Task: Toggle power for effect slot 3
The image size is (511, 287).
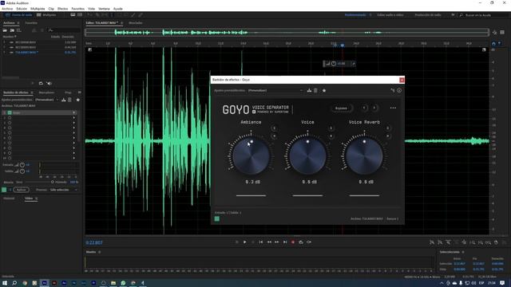Action: [x=10, y=123]
